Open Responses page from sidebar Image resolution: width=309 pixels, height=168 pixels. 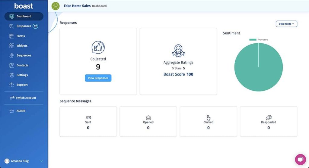[x=24, y=26]
